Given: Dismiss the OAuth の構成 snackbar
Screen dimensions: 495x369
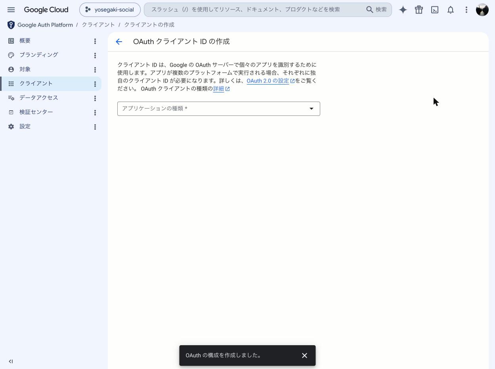Looking at the screenshot, I should click(x=304, y=356).
